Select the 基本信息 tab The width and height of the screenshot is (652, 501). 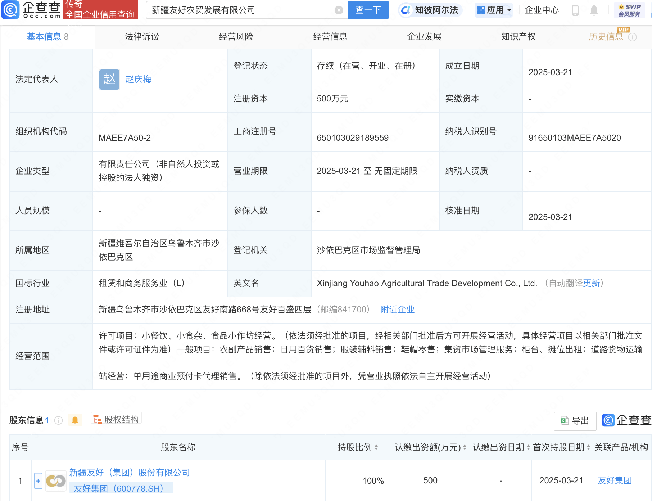(47, 37)
